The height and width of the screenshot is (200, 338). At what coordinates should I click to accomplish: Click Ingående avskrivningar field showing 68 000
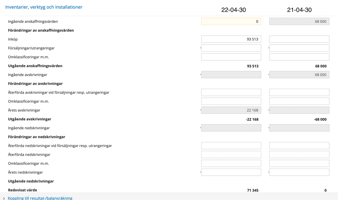point(299,75)
